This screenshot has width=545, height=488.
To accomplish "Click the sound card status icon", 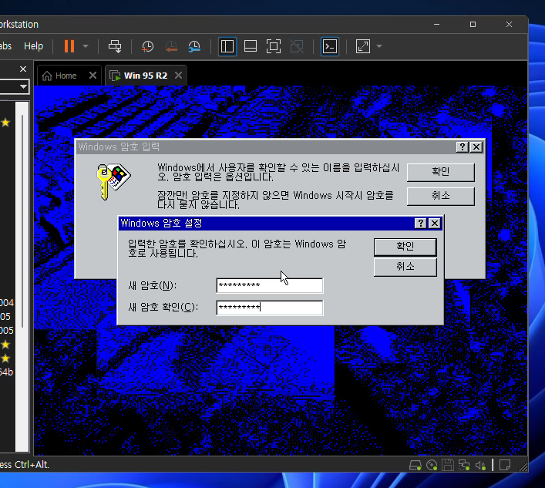I will tap(480, 465).
